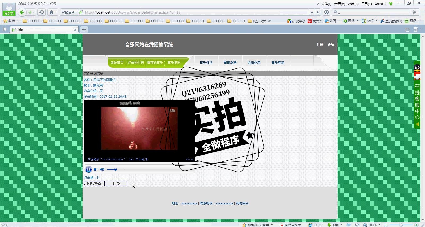The width and height of the screenshot is (425, 227).
Task: Open the new tab plus button
Action: (84, 29)
